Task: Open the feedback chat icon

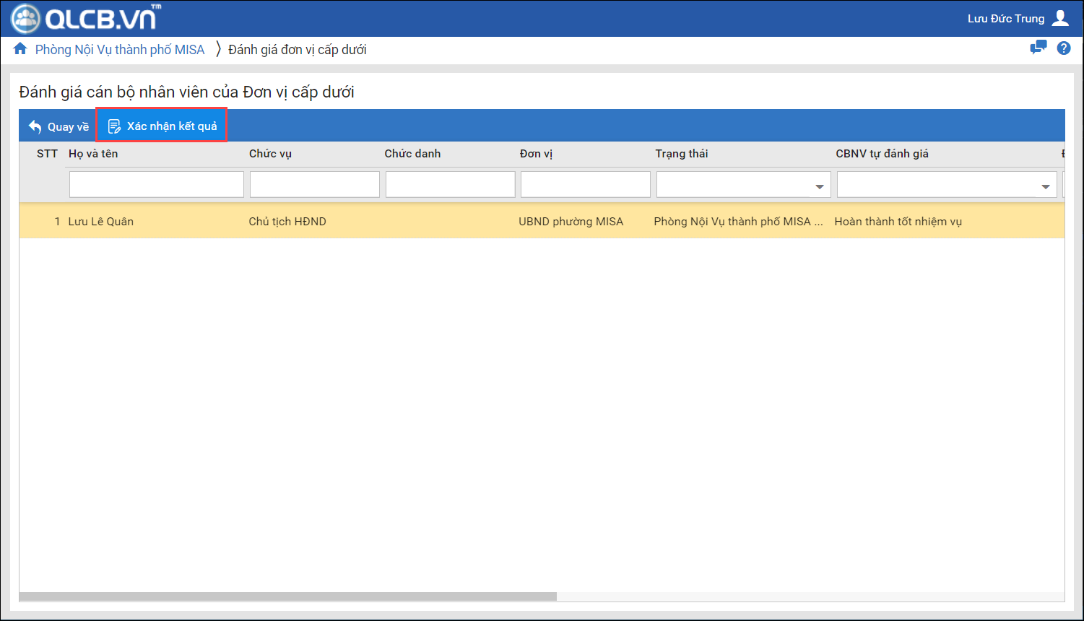Action: click(x=1038, y=48)
